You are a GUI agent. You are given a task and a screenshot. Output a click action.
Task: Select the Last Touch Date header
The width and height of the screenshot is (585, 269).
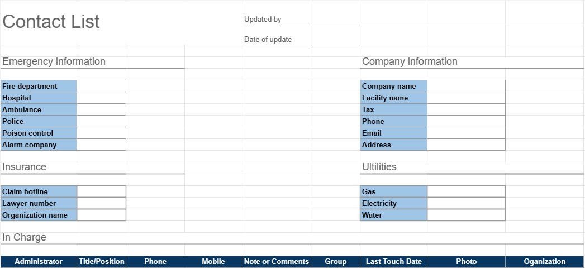(393, 261)
